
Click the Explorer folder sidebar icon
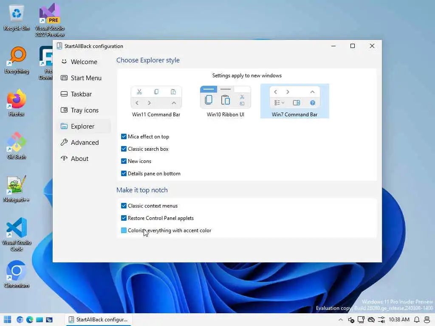point(64,126)
